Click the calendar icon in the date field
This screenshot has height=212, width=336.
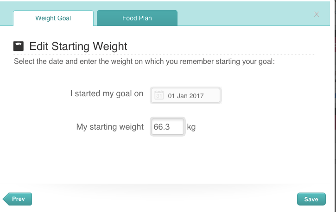click(158, 95)
